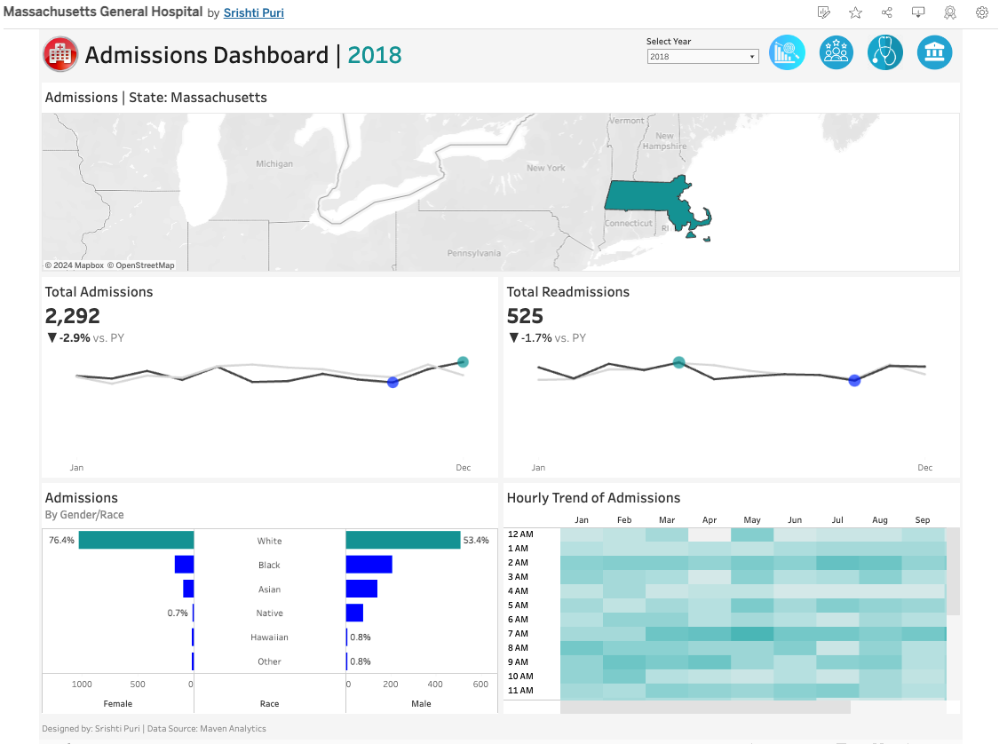The width and height of the screenshot is (1007, 744).
Task: Click the blue low-point marker on Total Admissions
Action: click(x=393, y=382)
